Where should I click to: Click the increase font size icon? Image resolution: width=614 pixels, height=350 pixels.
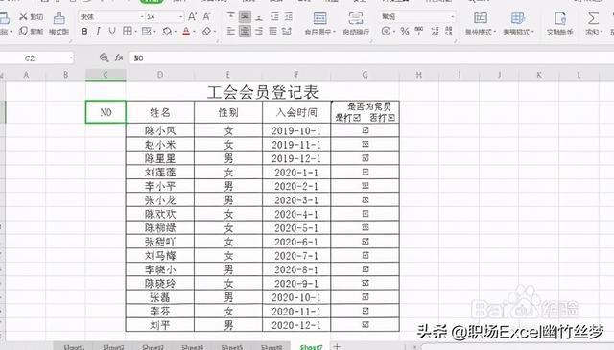click(192, 17)
